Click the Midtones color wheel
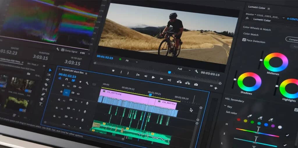298x148 pixels. [276, 62]
